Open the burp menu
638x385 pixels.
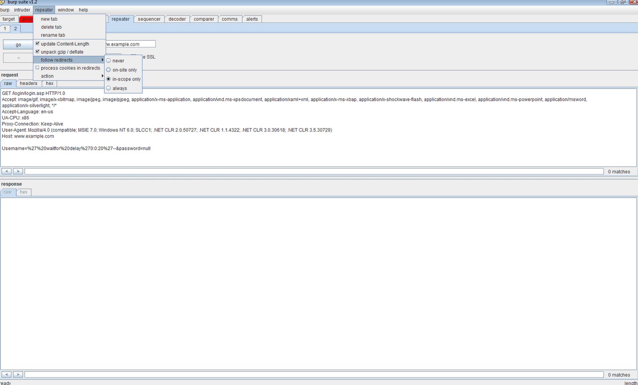click(x=5, y=10)
